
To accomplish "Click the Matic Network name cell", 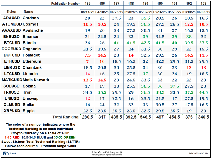I will 36,80.
